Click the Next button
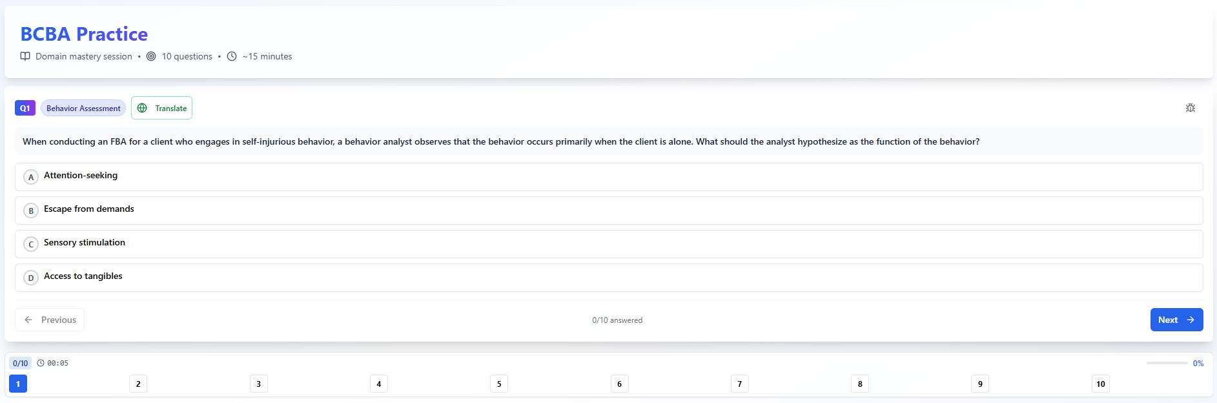 click(x=1176, y=320)
